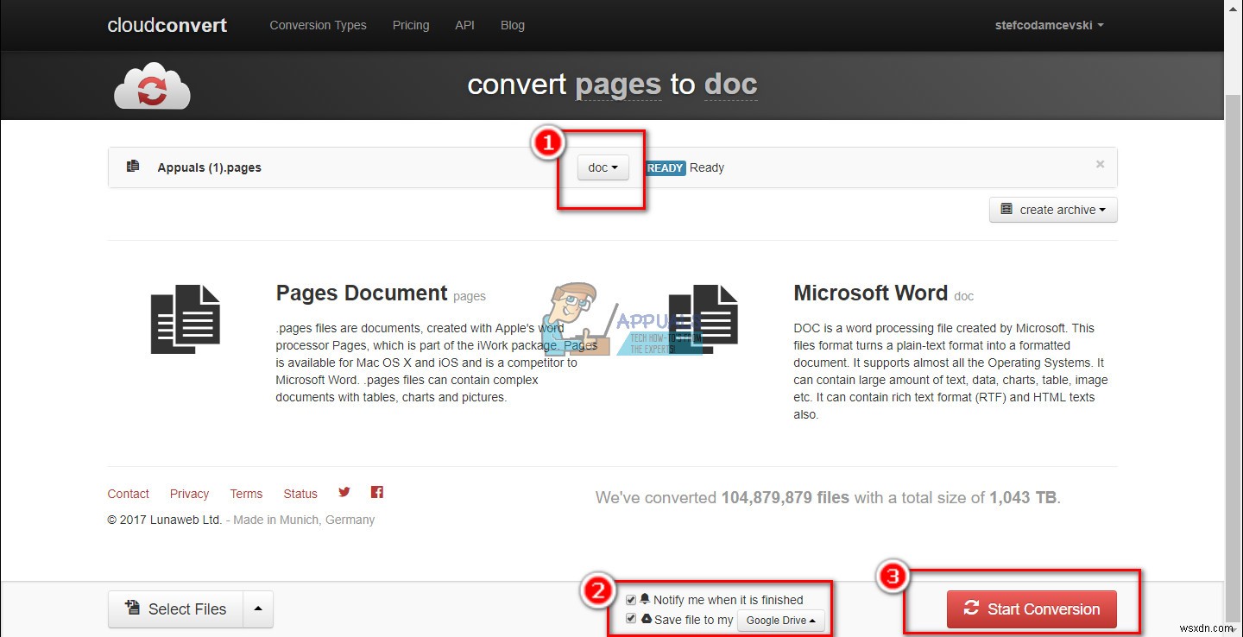
Task: Expand the create archive dropdown
Action: point(1053,210)
